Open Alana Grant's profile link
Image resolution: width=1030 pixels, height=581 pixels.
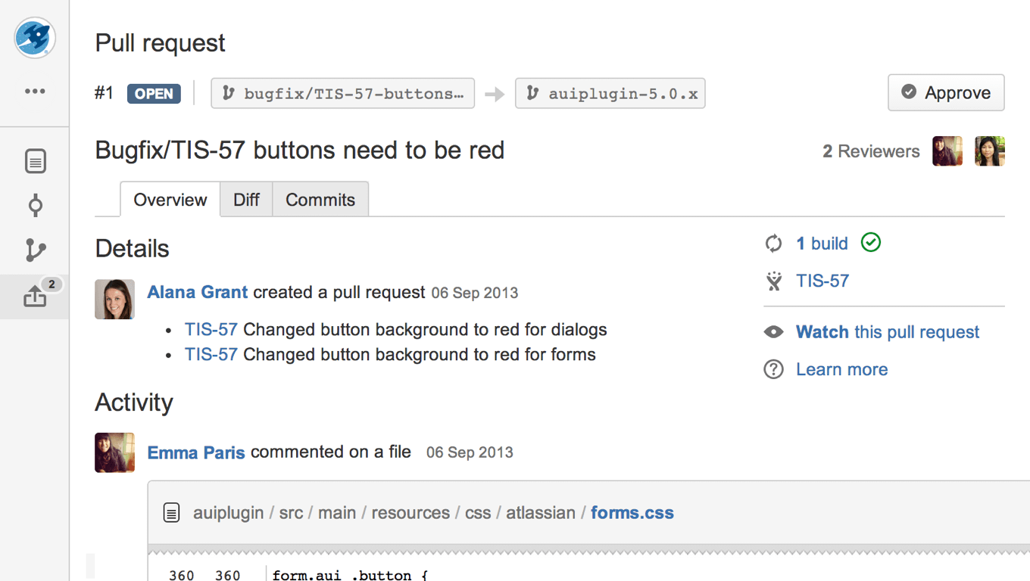(x=197, y=292)
